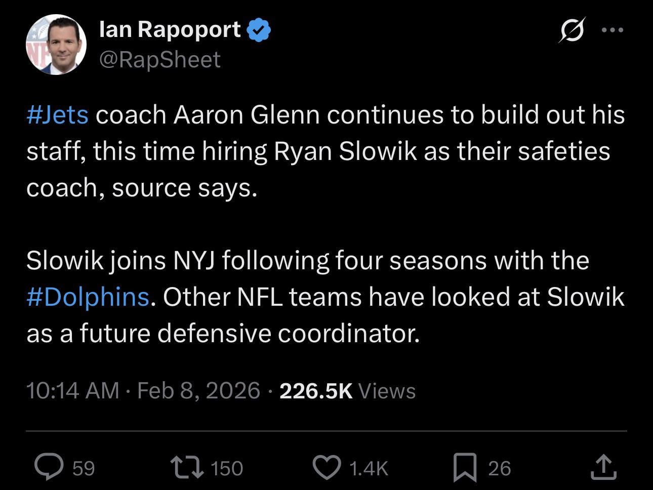The height and width of the screenshot is (490, 653).
Task: Click Ian Rapoport's verified badge
Action: pos(259,29)
